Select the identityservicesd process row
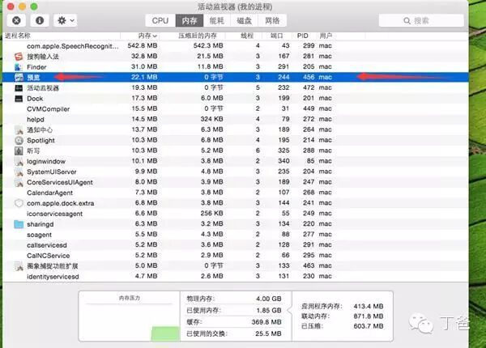The height and width of the screenshot is (348, 486). click(x=236, y=276)
